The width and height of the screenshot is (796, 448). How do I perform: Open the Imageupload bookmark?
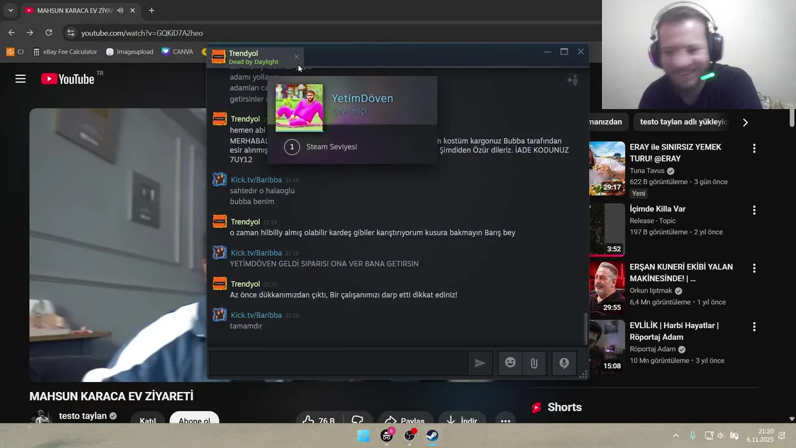click(129, 52)
